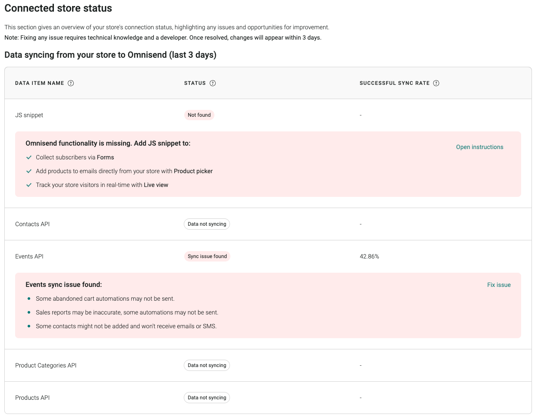Click the Not found status badge
This screenshot has height=417, width=541.
(x=199, y=115)
